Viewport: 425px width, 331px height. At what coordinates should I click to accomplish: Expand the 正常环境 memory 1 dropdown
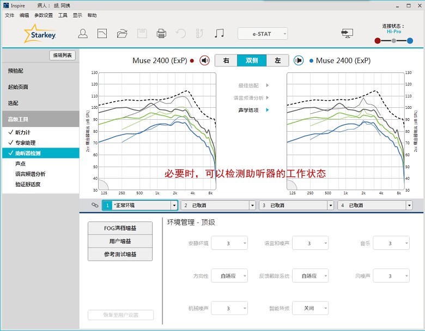point(174,205)
